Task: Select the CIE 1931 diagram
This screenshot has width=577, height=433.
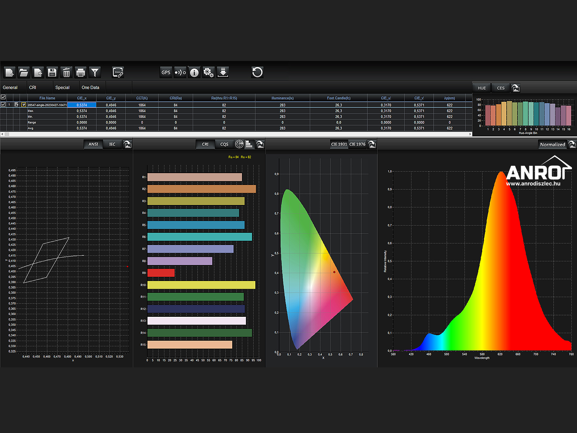Action: (339, 144)
